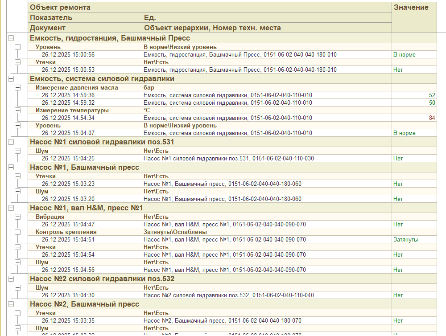This screenshot has width=446, height=336.
Task: Select the temperature value 84 cell
Action: [x=414, y=118]
